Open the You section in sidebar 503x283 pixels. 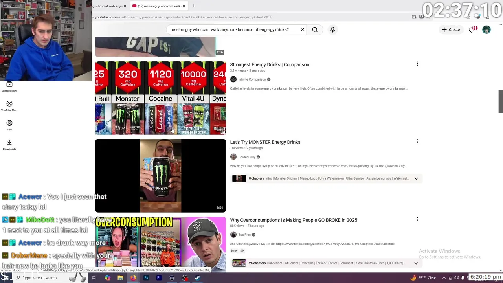point(9,125)
